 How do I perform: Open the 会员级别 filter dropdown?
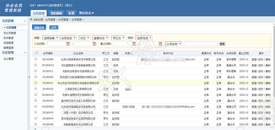click(68, 38)
